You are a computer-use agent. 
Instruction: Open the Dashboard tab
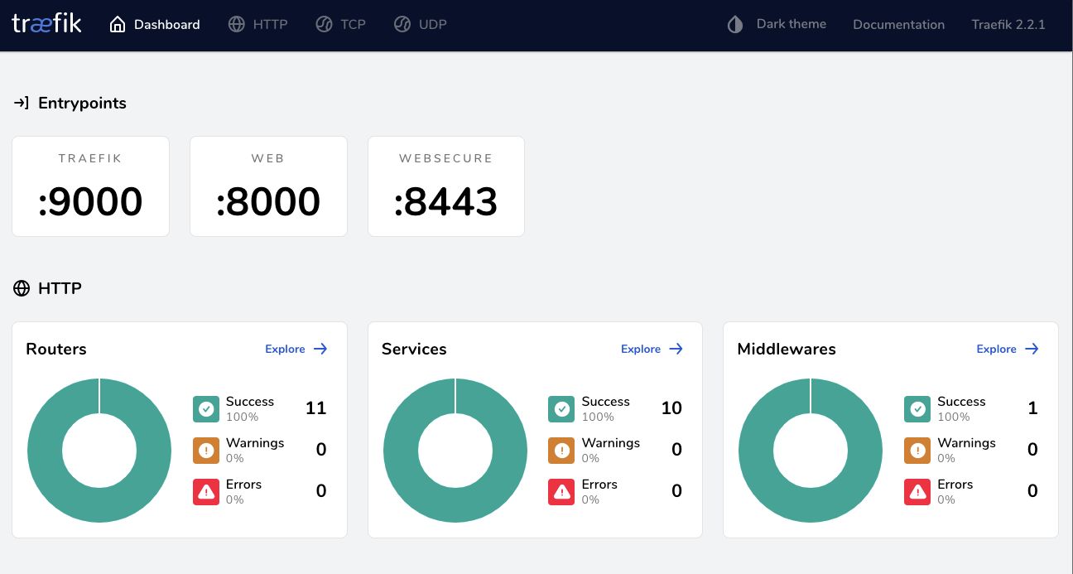tap(155, 25)
